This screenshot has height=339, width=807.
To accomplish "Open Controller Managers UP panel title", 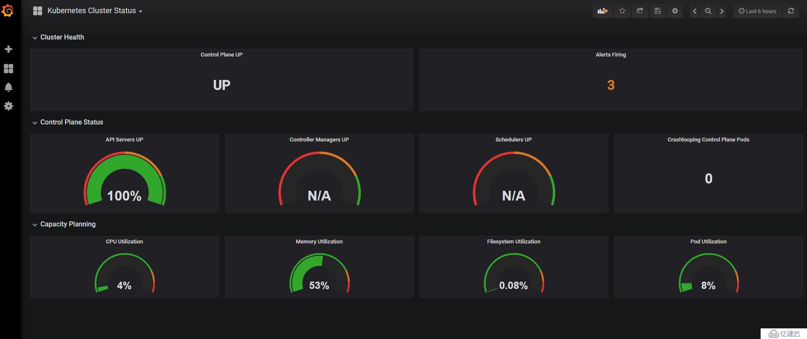I will pyautogui.click(x=319, y=140).
